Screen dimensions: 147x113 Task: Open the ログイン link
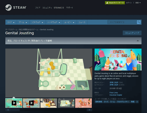coord(129,3)
